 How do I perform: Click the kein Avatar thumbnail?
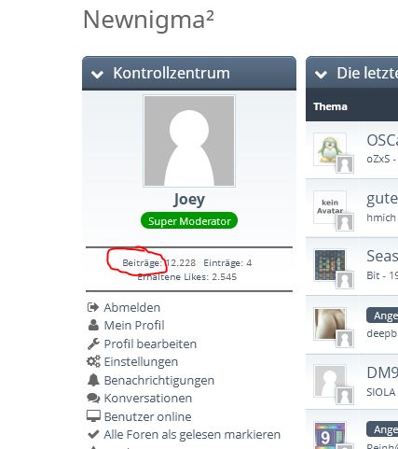click(330, 207)
